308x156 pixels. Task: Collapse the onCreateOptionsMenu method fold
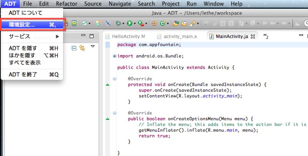[114, 113]
